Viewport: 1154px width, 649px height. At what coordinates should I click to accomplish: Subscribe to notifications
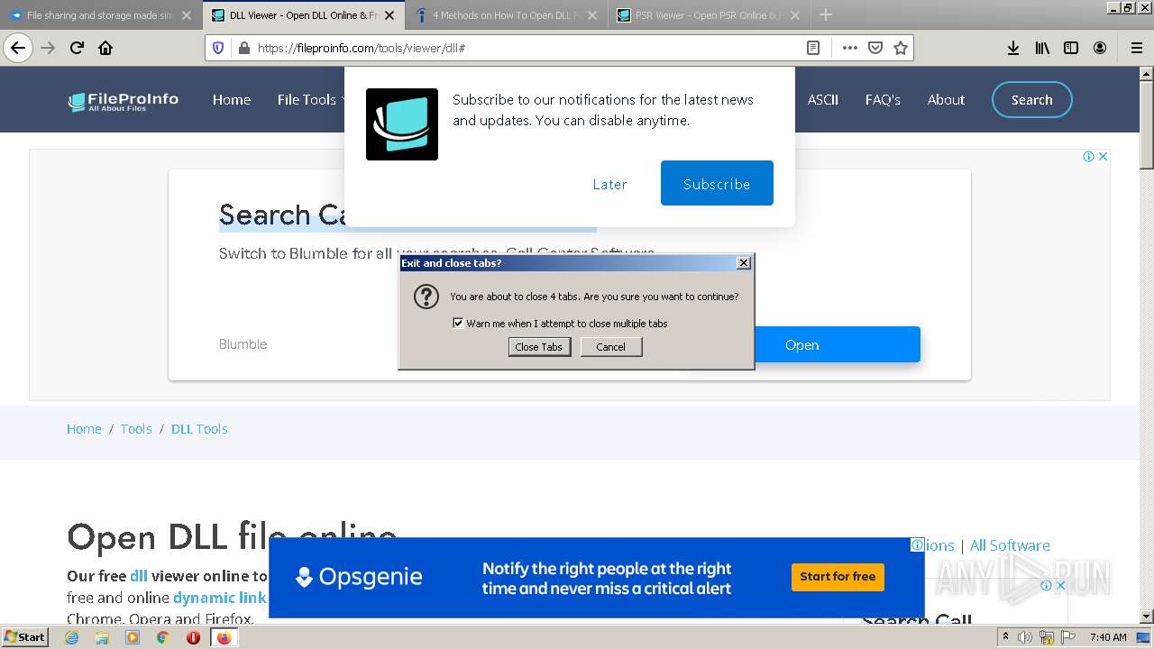pyautogui.click(x=717, y=183)
